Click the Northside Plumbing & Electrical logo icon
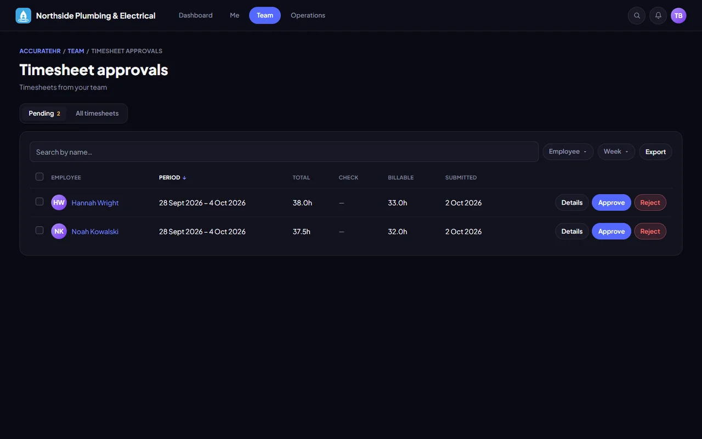The image size is (702, 439). tap(24, 15)
